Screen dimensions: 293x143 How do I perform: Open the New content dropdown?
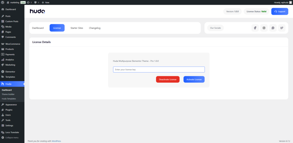[x=45, y=2]
